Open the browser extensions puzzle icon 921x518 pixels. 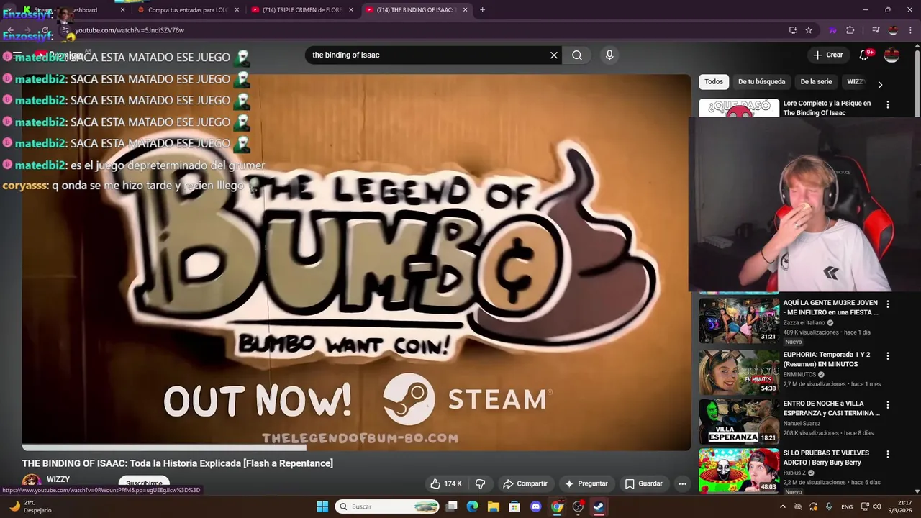point(850,30)
